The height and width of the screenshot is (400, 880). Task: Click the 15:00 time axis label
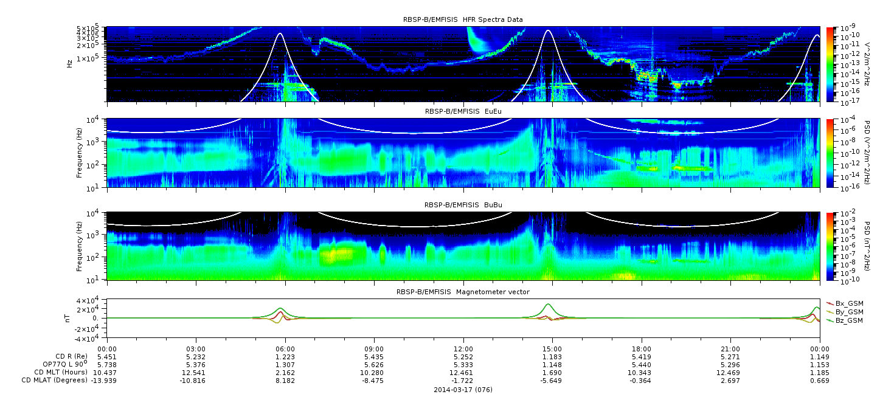(x=552, y=348)
